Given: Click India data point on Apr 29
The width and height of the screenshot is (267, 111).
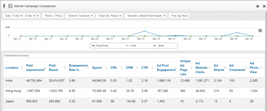Looking at the screenshot, I should 237,32.
